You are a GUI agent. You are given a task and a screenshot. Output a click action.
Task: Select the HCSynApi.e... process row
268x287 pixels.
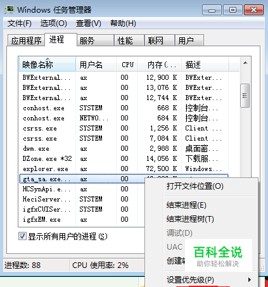pyautogui.click(x=82, y=189)
